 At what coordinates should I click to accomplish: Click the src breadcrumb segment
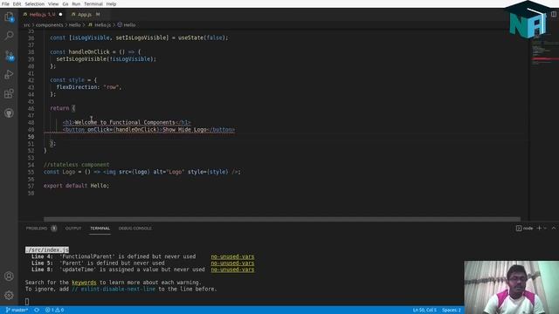pos(27,25)
